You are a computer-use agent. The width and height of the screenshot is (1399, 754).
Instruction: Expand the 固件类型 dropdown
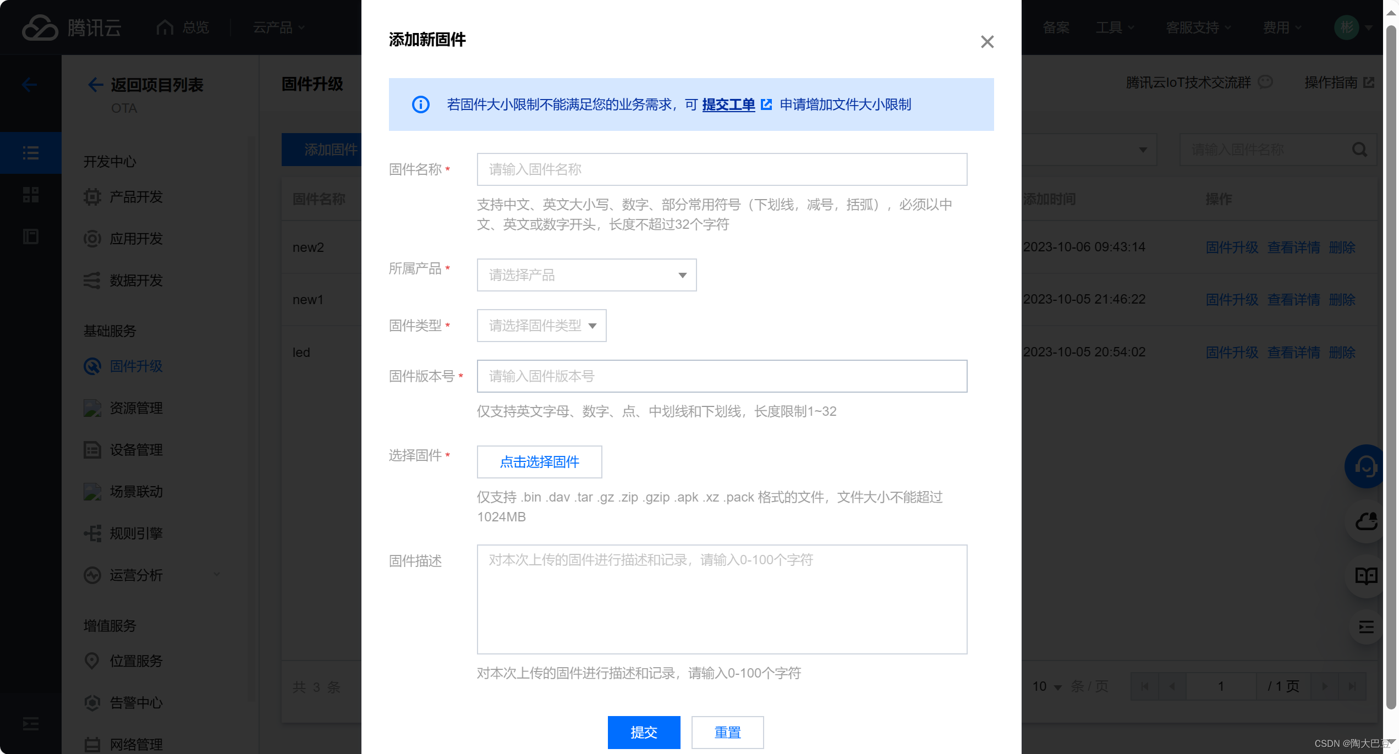tap(541, 326)
